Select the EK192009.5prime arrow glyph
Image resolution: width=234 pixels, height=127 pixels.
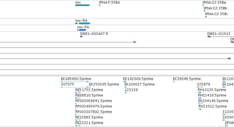pos(125,82)
